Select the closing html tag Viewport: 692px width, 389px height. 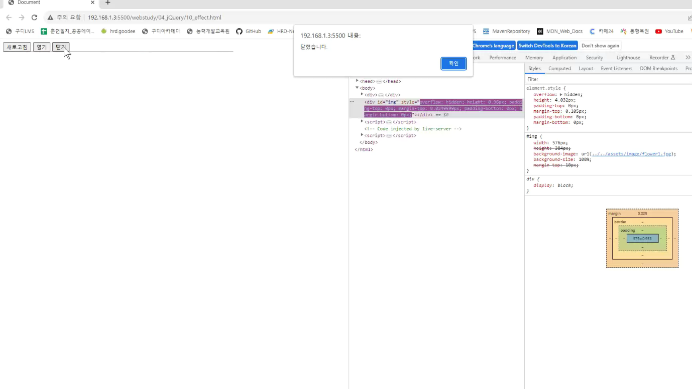pyautogui.click(x=364, y=149)
